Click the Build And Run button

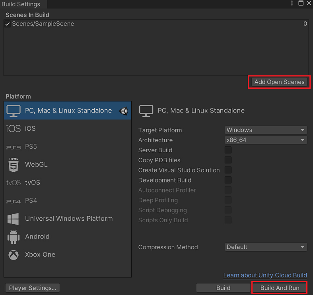point(280,288)
